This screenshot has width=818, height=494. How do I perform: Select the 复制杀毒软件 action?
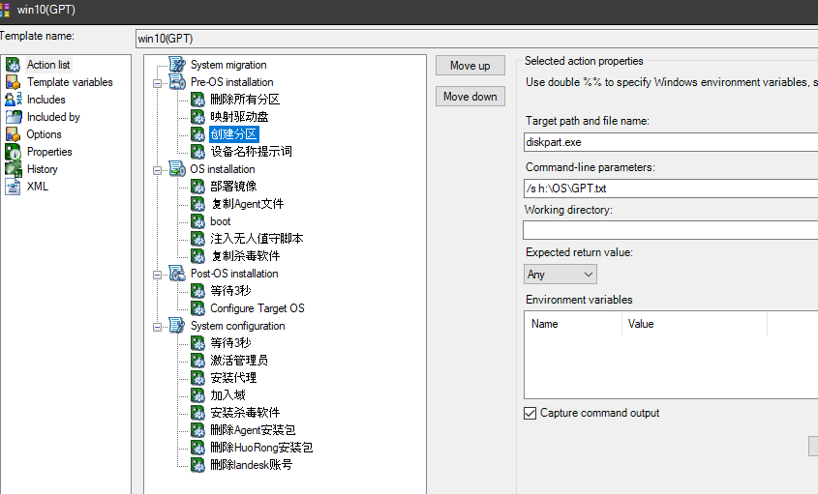(245, 256)
